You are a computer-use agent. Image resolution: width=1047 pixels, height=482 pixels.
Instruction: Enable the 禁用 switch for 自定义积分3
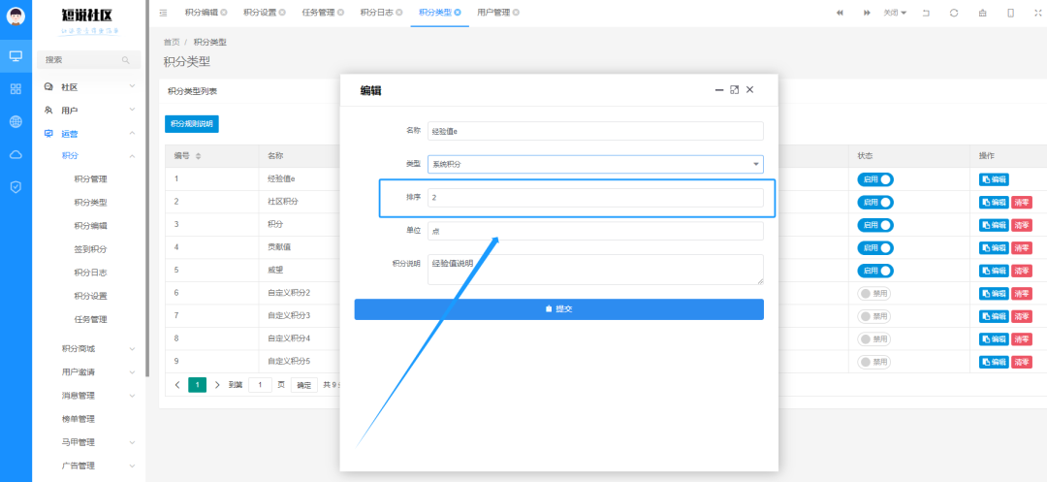coord(874,316)
